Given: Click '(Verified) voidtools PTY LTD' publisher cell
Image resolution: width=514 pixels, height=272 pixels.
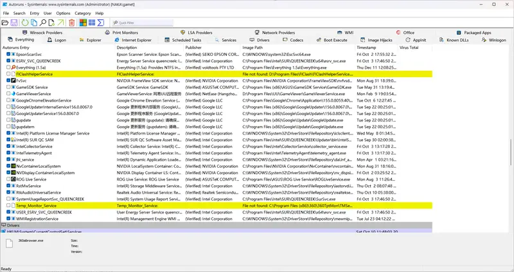Looking at the screenshot, I should click(x=210, y=68).
